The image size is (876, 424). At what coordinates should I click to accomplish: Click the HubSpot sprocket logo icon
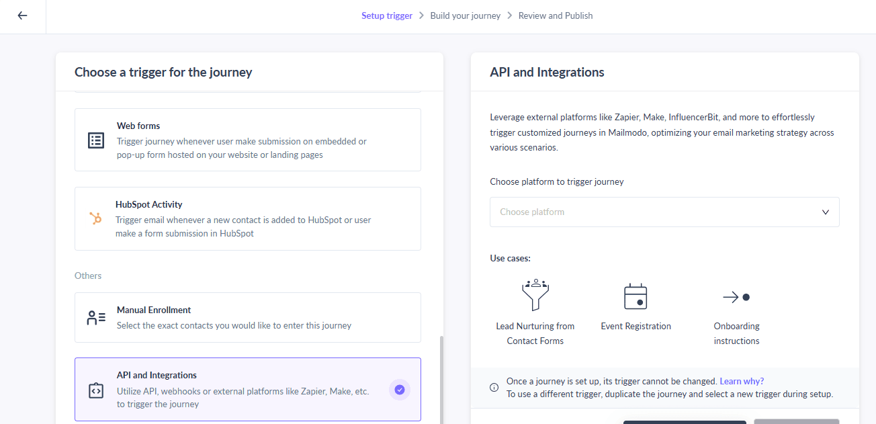[x=95, y=218]
